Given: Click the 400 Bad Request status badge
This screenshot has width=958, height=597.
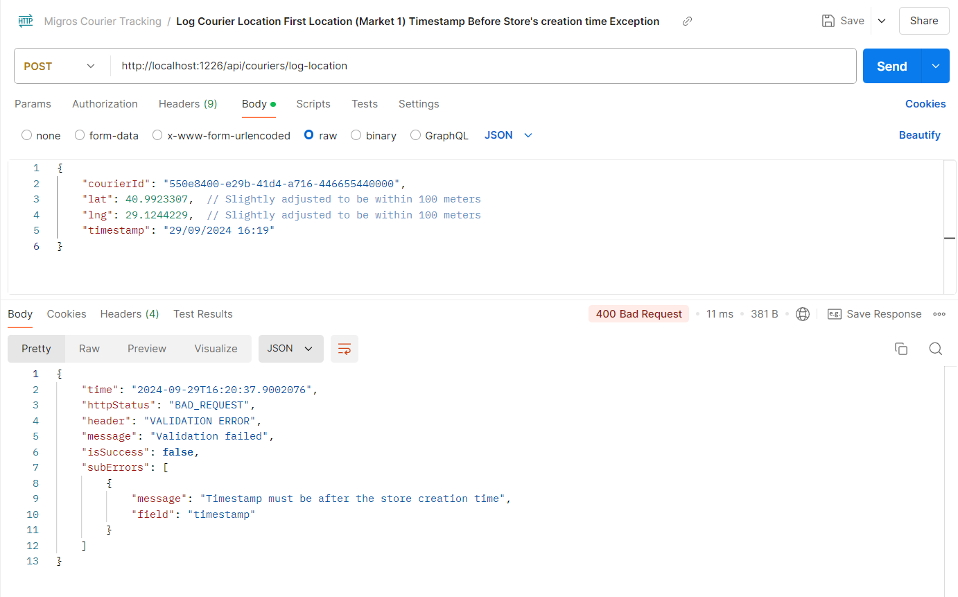Looking at the screenshot, I should (639, 314).
